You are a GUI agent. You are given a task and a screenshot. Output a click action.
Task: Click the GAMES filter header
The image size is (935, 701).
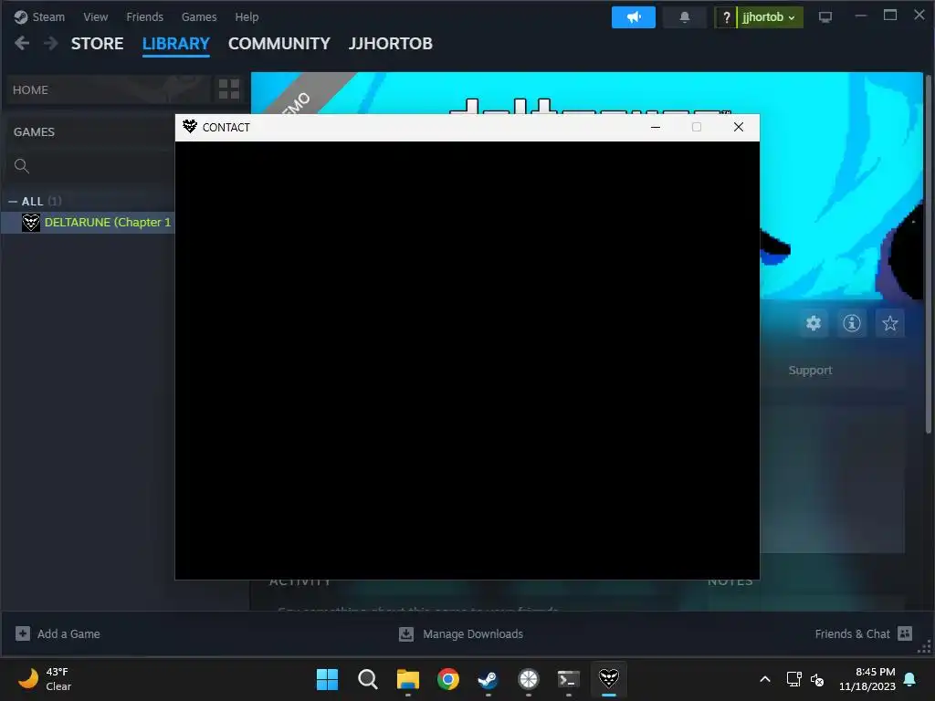34,131
